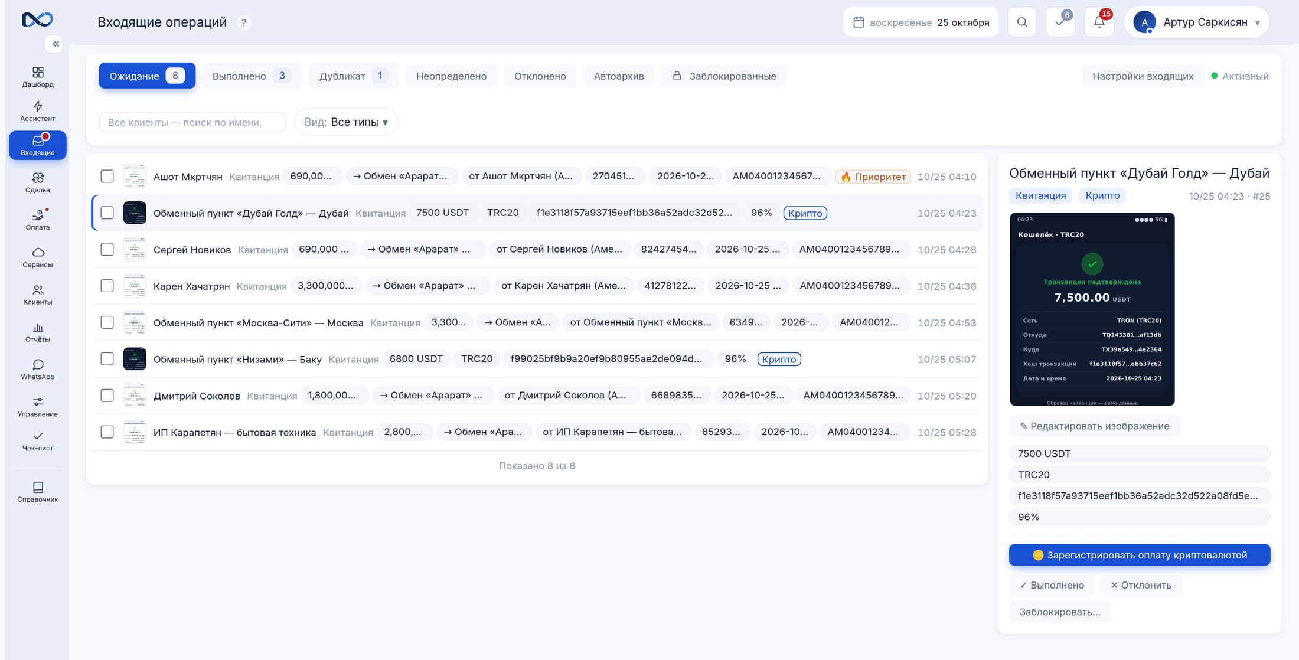The image size is (1299, 660).
Task: Check the Дмитрий Соколов row checkbox
Action: 107,396
